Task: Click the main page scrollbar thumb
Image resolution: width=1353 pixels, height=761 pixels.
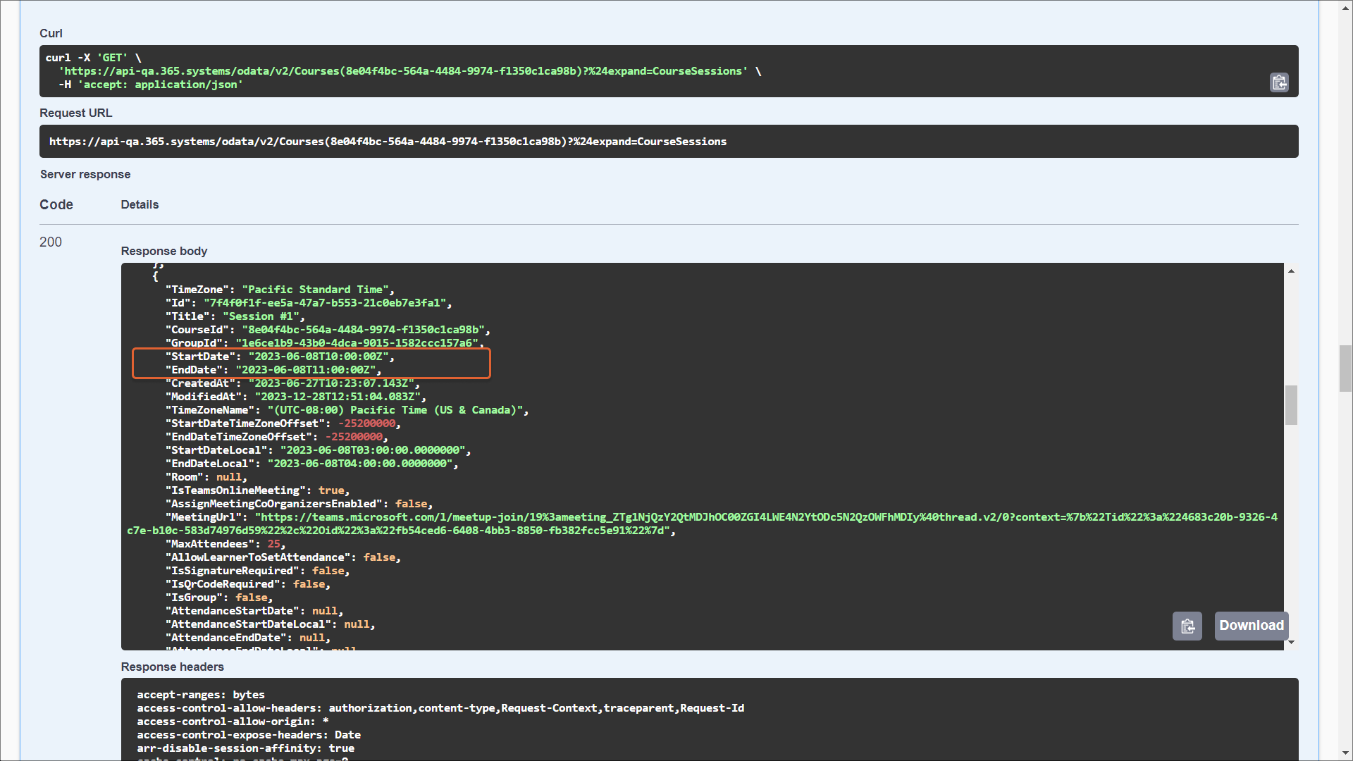Action: [1345, 368]
